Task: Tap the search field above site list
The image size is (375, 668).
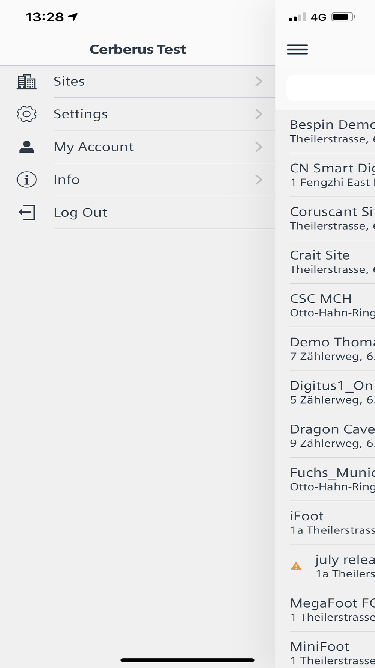Action: click(x=330, y=88)
